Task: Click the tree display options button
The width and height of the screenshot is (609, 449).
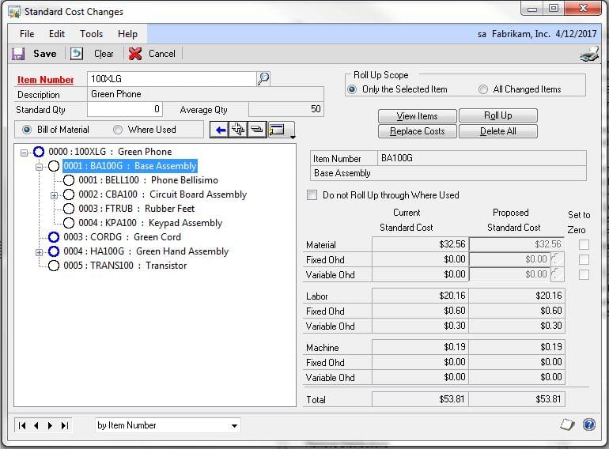Action: coord(278,130)
